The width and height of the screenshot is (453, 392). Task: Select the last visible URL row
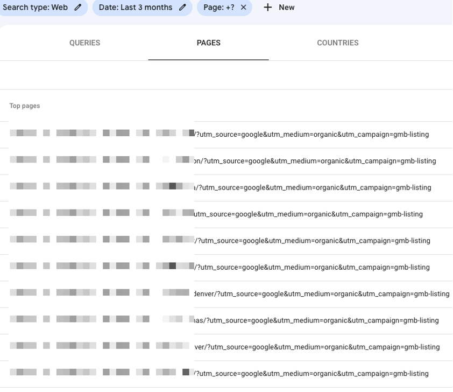[x=311, y=374]
